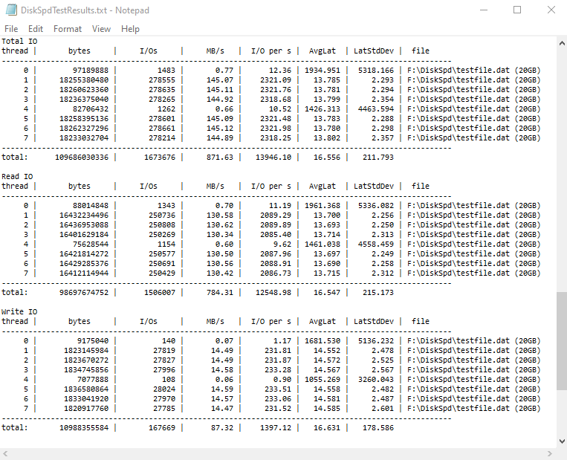
Task: Click the vertical scrollbar up arrow
Action: click(561, 43)
